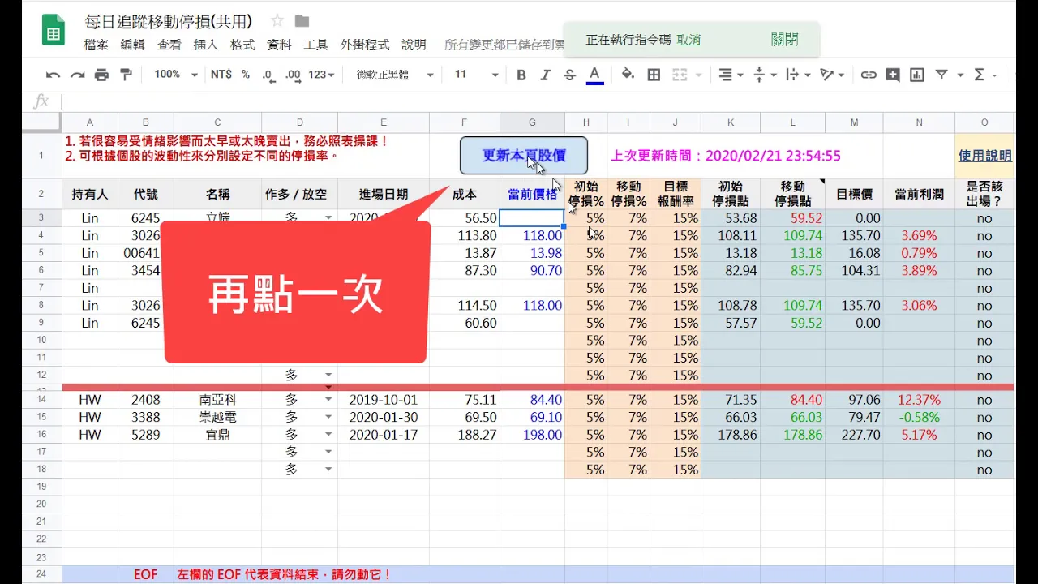Open the font size dropdown
Screen dimensions: 1038x584
click(476, 75)
